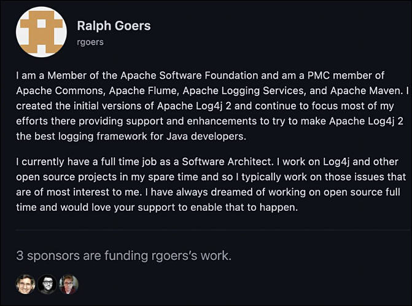Open the orange identicon profile avatar
This screenshot has height=306, width=412.
click(x=41, y=32)
